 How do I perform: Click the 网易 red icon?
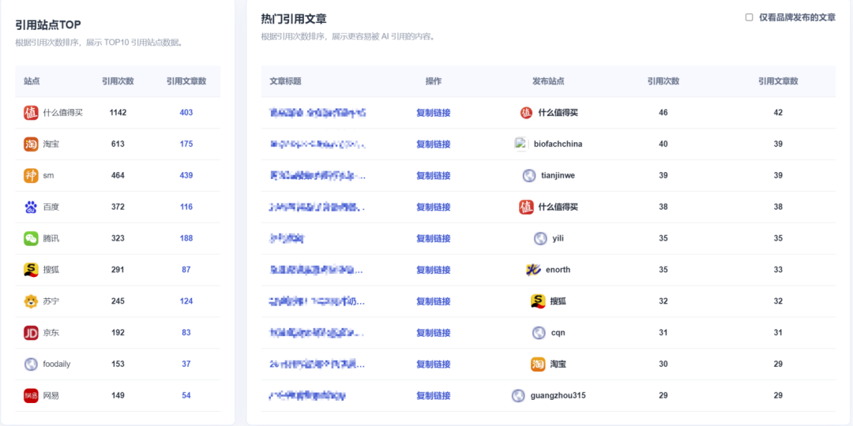pyautogui.click(x=31, y=395)
